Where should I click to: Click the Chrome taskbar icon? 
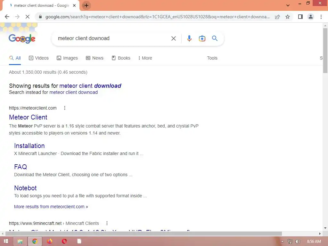pyautogui.click(x=35, y=242)
